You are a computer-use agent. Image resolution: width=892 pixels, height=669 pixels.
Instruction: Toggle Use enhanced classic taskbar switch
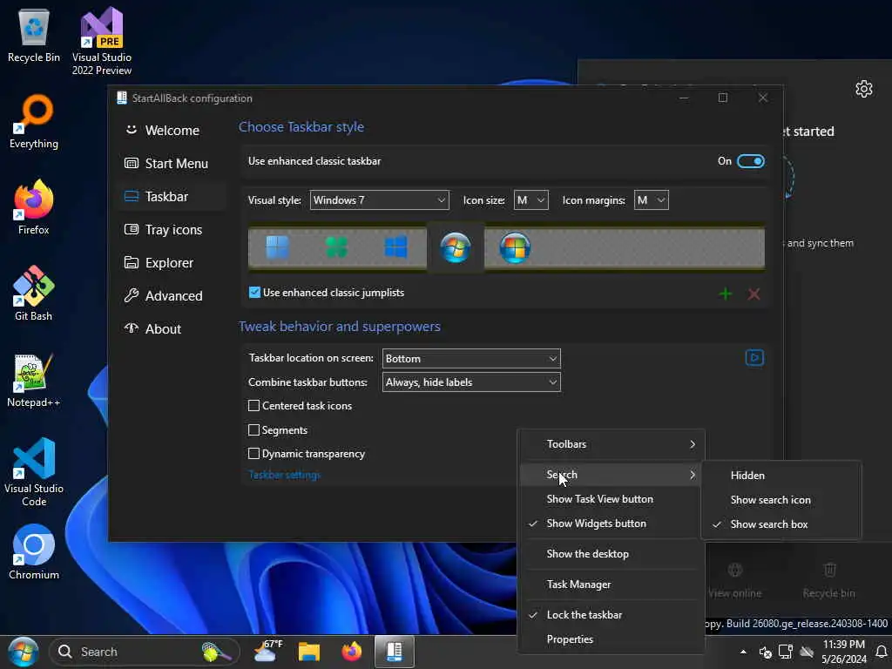(750, 161)
